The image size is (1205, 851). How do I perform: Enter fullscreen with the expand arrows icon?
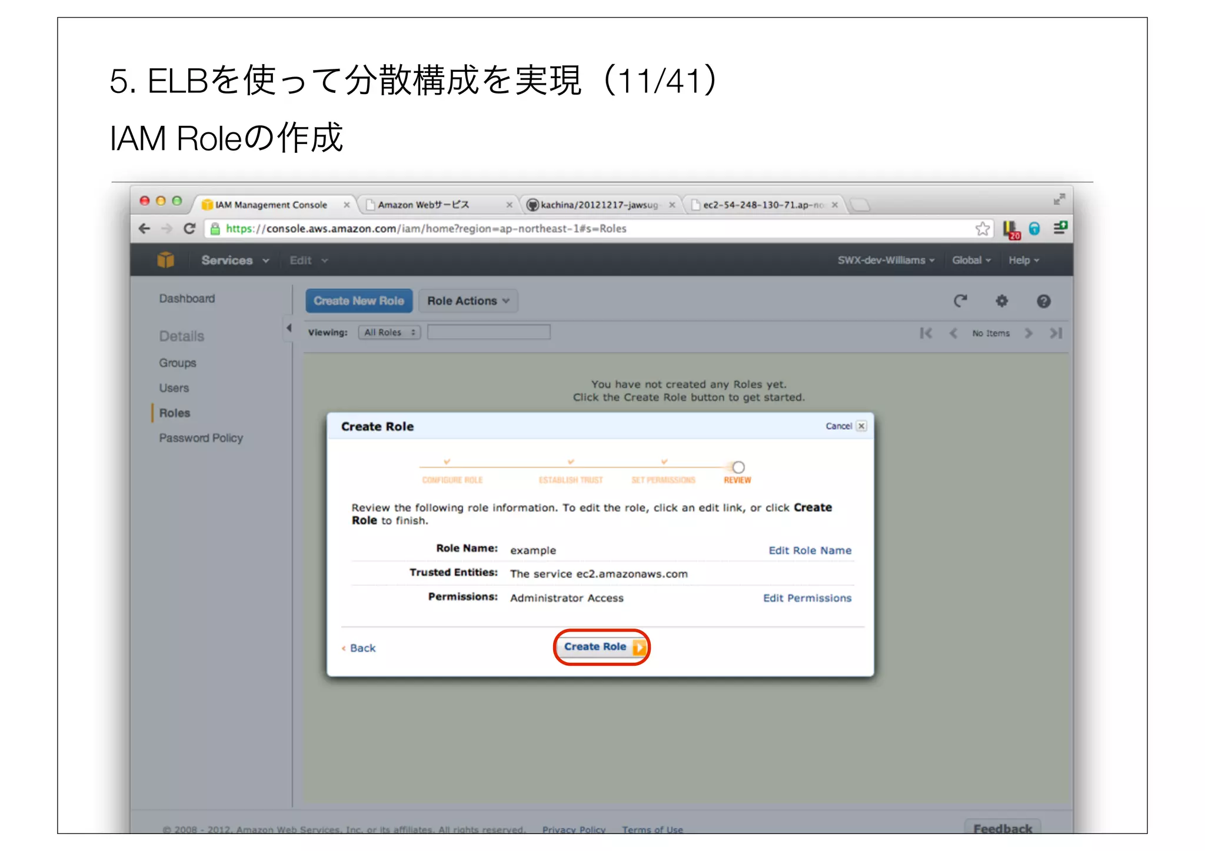(x=1059, y=199)
